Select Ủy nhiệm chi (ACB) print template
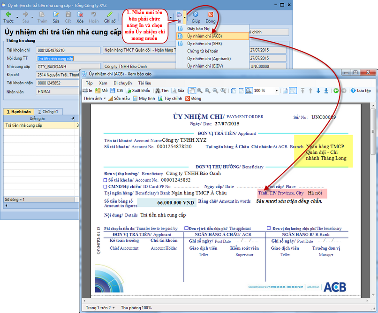This screenshot has width=378, height=313. 212,36
